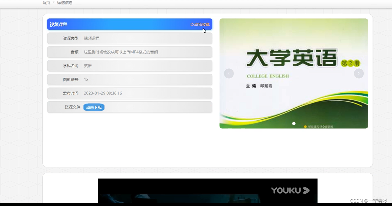Click the 音频 field label
392x206 pixels.
pyautogui.click(x=75, y=52)
